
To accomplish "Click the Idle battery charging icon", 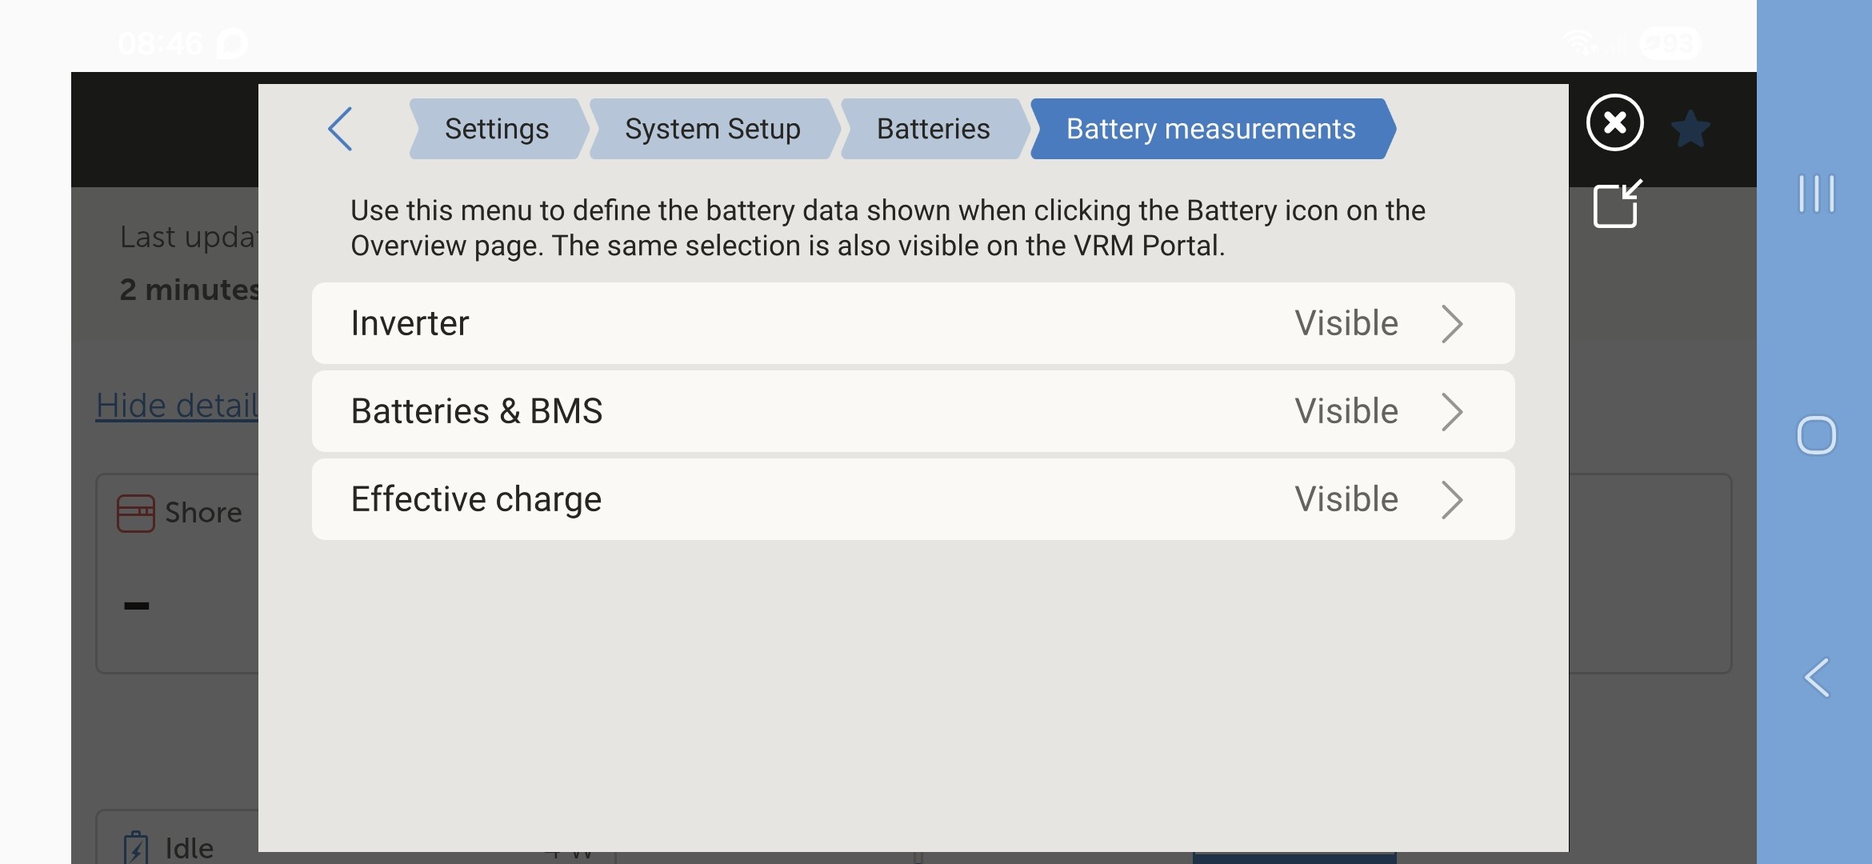I will pyautogui.click(x=136, y=846).
